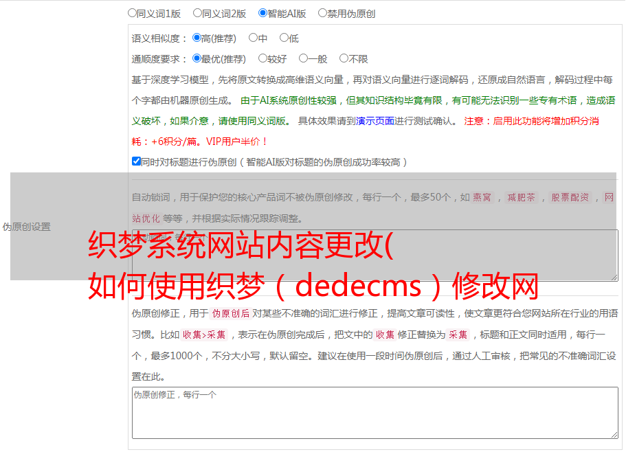Set 语义相似度 to 高(推荐)
Screen dimensions: 626x452
[197, 38]
